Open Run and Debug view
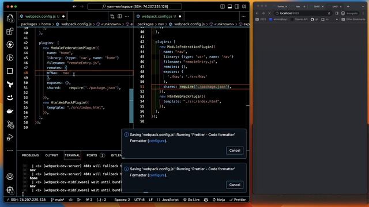The image size is (369, 207). [10, 137]
